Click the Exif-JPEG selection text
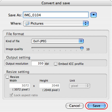The image size is (112, 112). 40,41
